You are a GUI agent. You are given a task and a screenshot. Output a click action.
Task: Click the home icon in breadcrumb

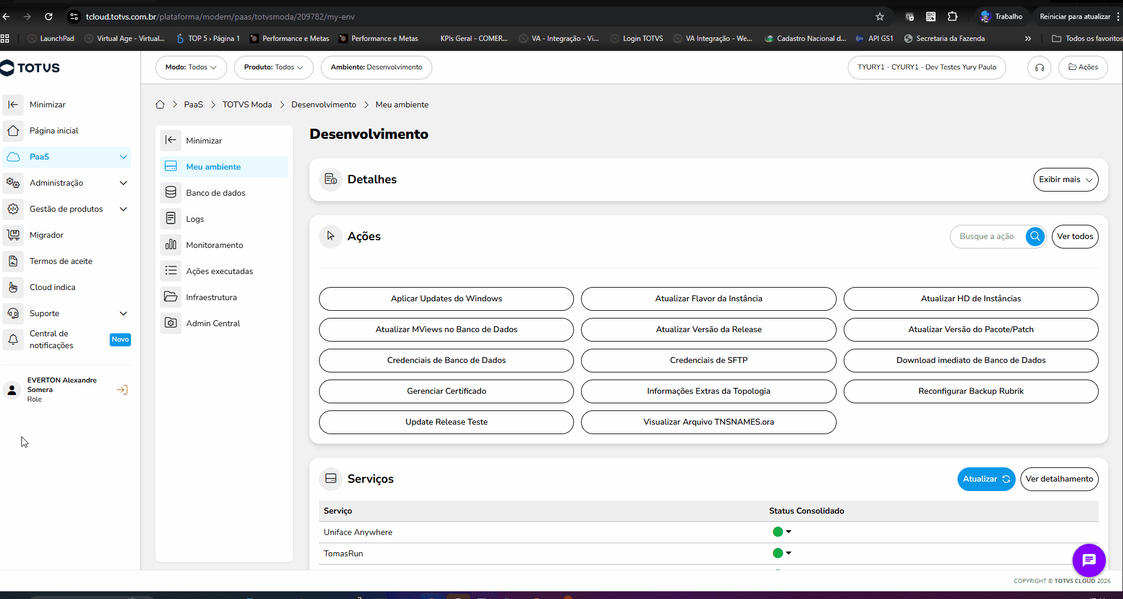tap(160, 104)
